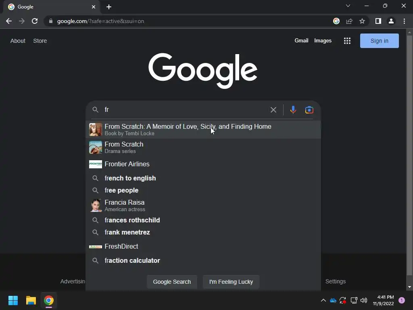Screen dimensions: 413x310
Task: Share this page using the share icon
Action: point(349,21)
